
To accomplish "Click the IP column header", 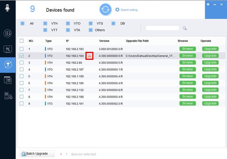I will pos(67,41).
